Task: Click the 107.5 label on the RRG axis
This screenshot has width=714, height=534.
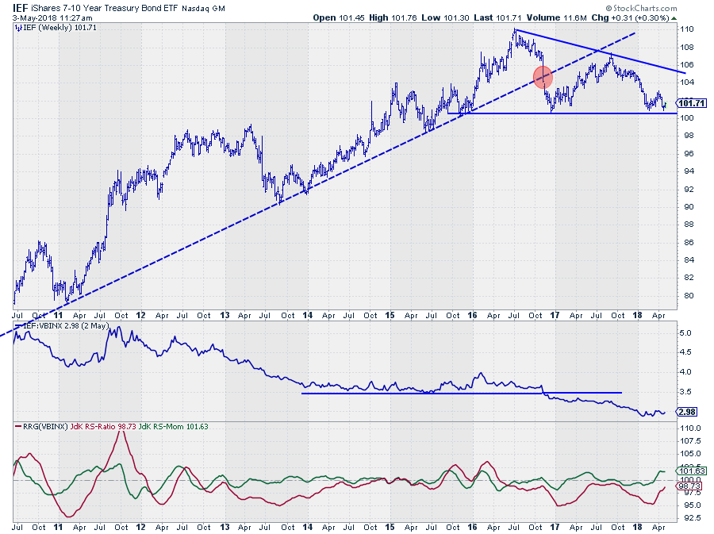Action: point(690,441)
